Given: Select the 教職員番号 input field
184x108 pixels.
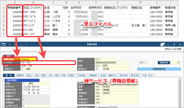Looking at the screenshot, I should point(28,59).
